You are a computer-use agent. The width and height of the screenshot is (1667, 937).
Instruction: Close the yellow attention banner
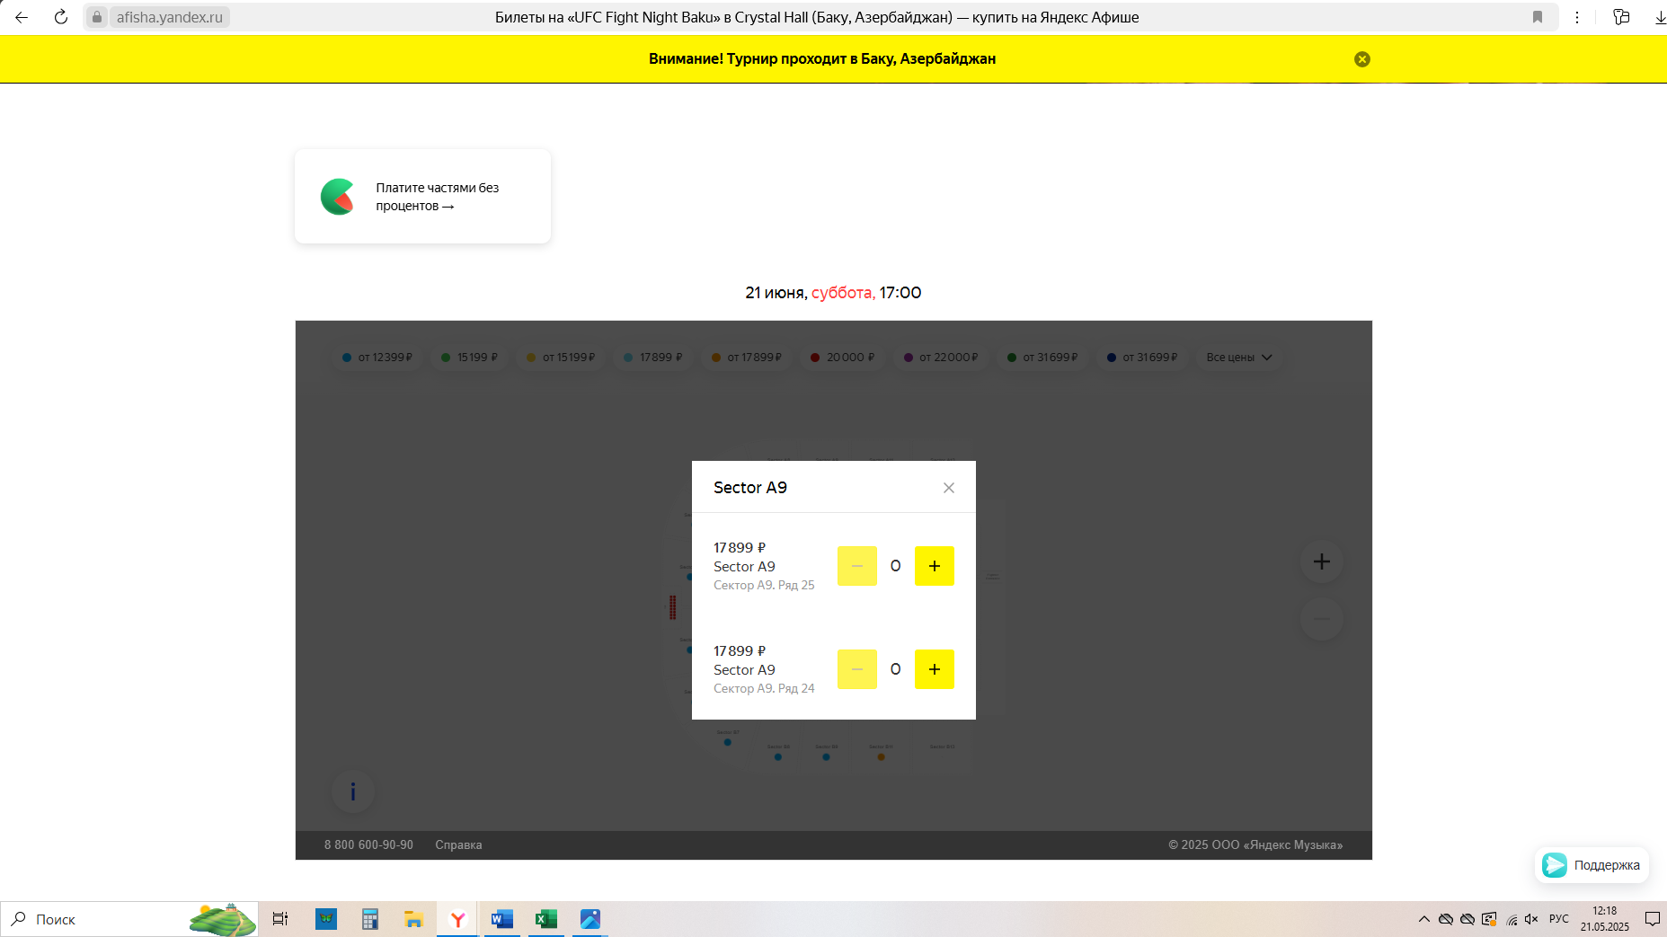point(1362,59)
